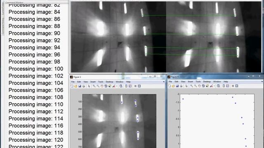Viewport: 264px width, 148px height.
Task: Open File menu in Figure 4
Action: [x=170, y=81]
